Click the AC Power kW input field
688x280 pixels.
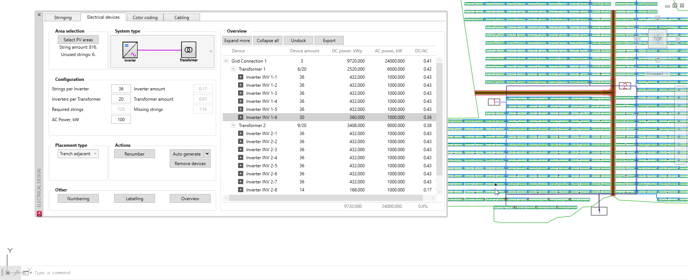pos(121,120)
